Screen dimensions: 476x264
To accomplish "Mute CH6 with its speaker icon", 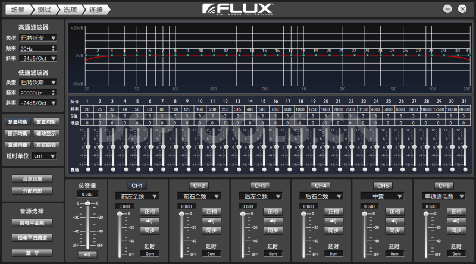I will click(456, 221).
